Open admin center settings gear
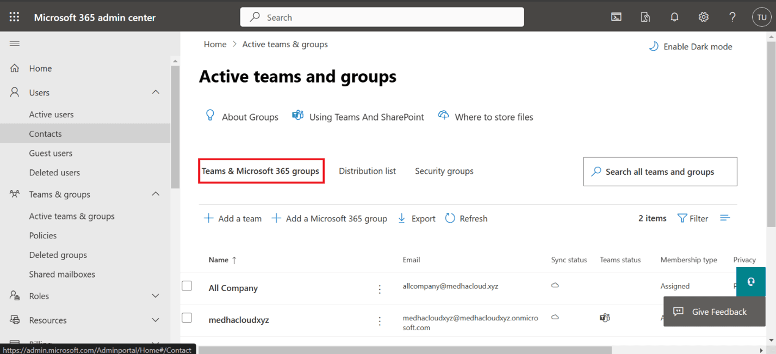This screenshot has height=354, width=776. point(703,17)
